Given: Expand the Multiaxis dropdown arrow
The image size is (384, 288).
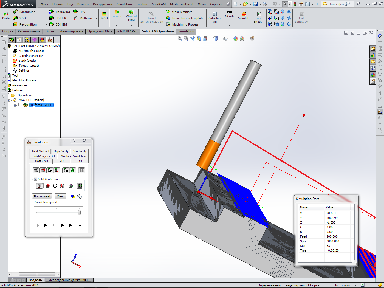Looking at the screenshot, I should point(96,18).
